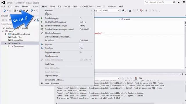This screenshot has height=104, width=186.
Task: Open the TOOLS menu
Action: pos(67,6)
